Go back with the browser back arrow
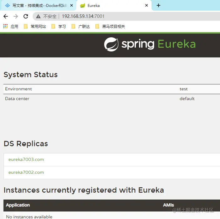 [x=6, y=16]
